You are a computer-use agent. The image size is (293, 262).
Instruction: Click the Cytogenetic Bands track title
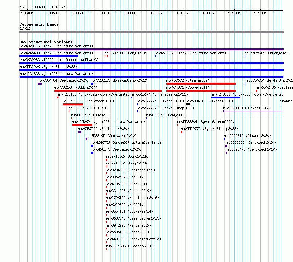click(x=39, y=24)
